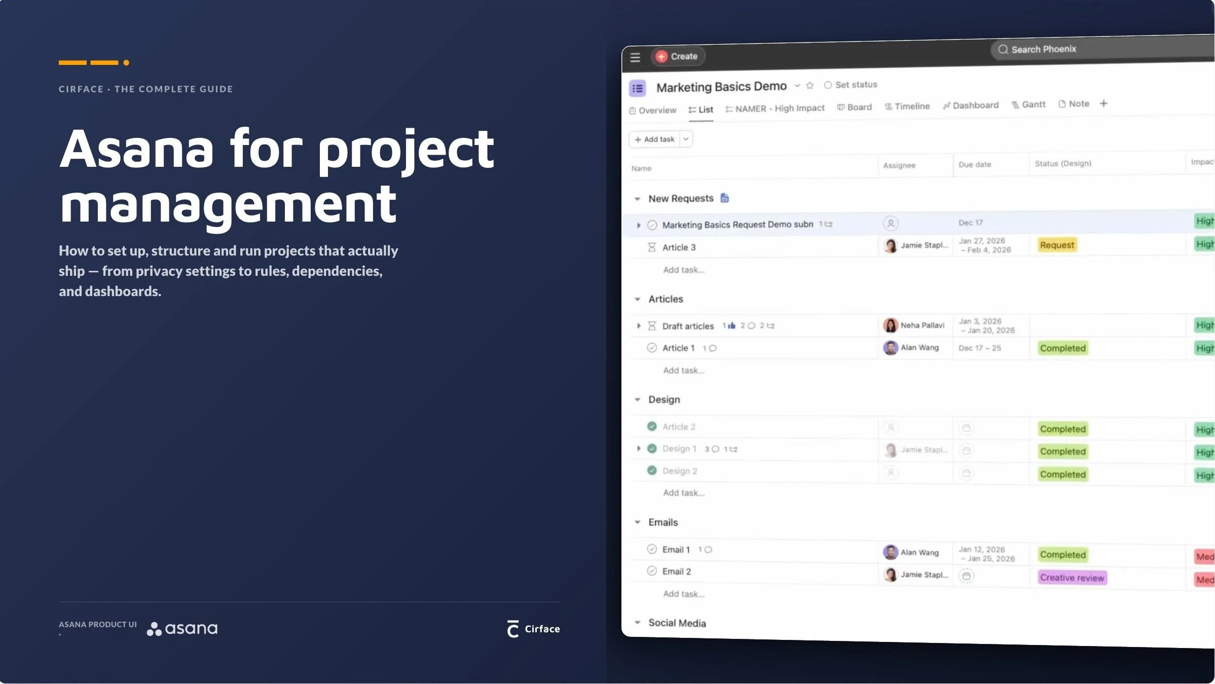This screenshot has width=1215, height=684.
Task: Open the Timeline tab
Action: (x=907, y=106)
